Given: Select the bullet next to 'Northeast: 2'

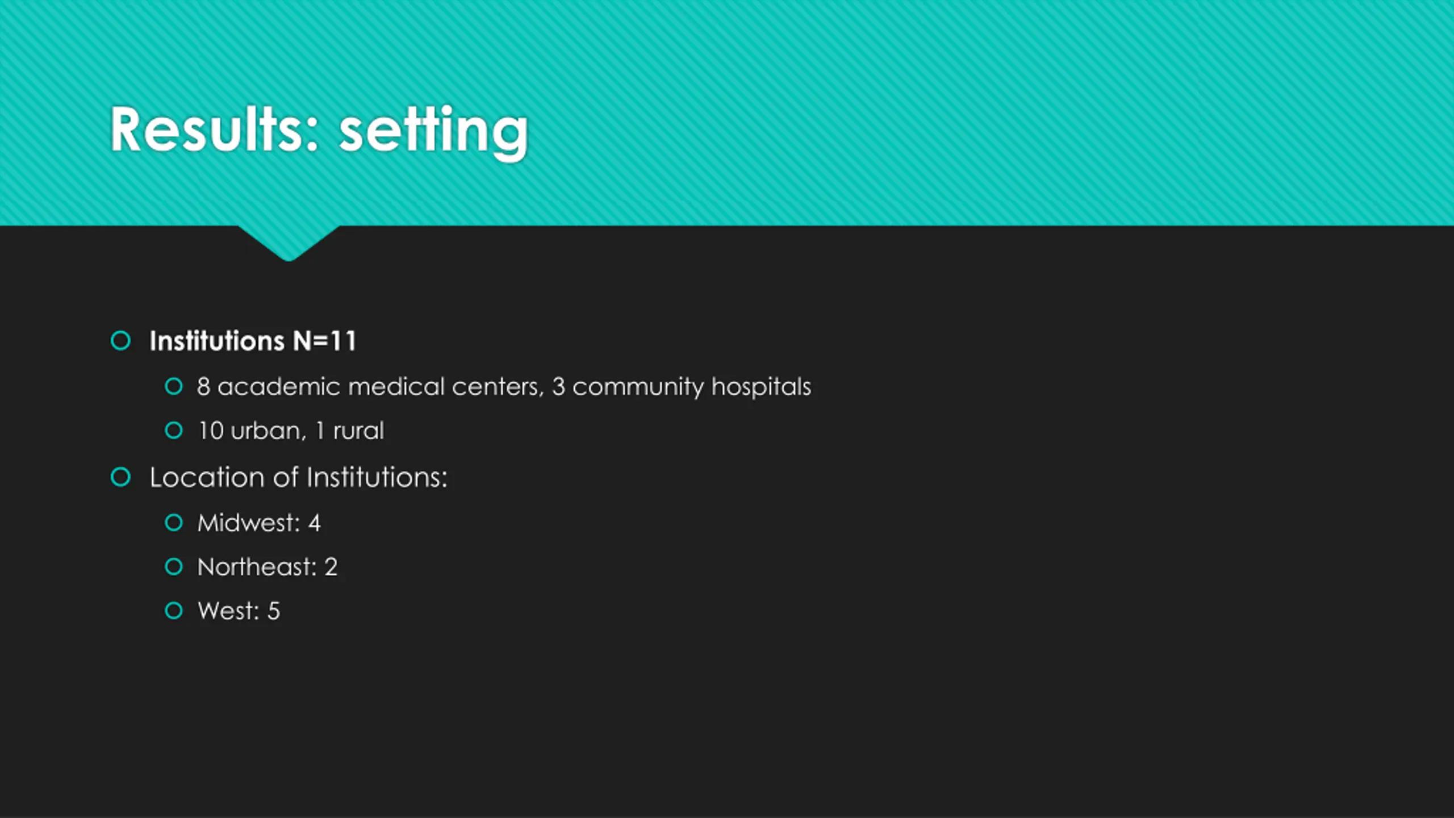Looking at the screenshot, I should coord(174,567).
